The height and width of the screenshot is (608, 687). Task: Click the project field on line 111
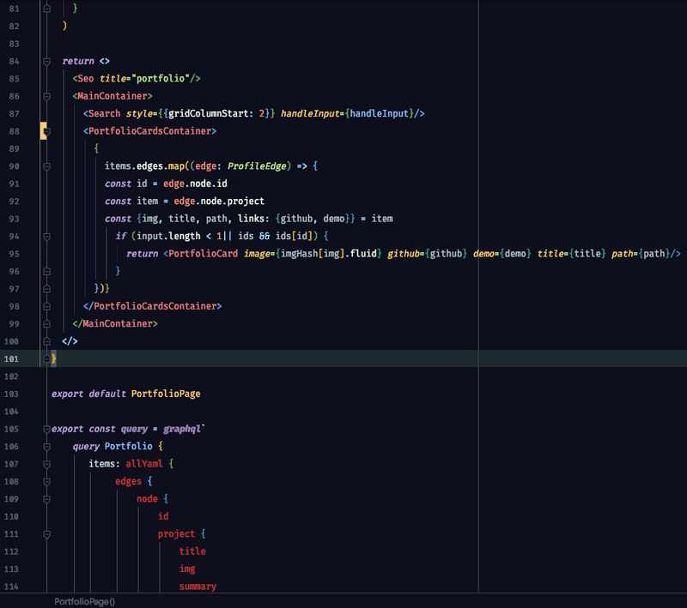[177, 534]
